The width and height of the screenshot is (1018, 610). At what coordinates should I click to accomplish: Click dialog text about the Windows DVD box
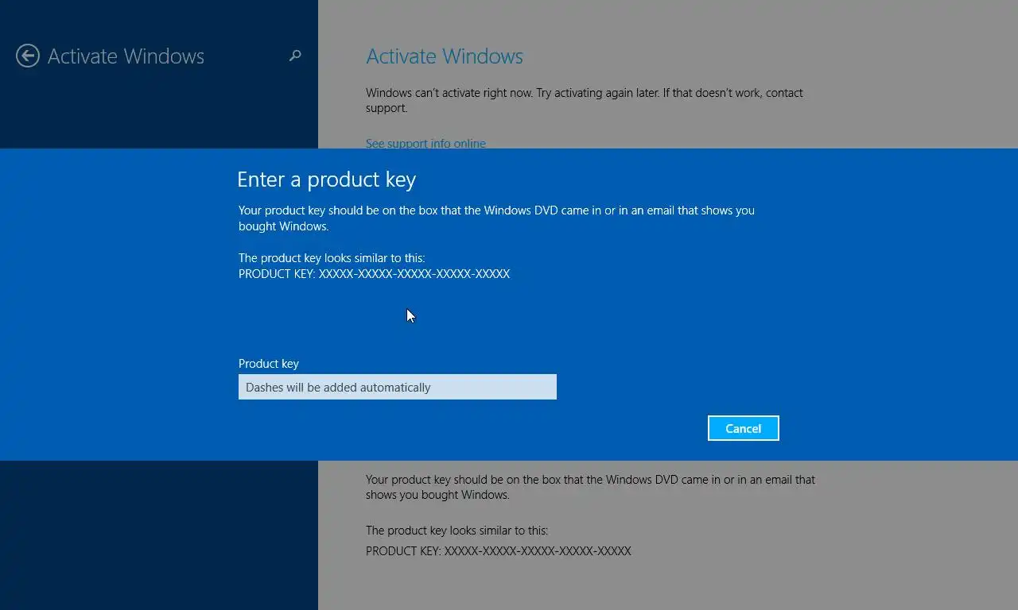tap(496, 218)
